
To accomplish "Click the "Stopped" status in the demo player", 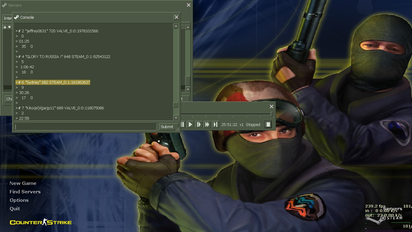I will tap(253, 125).
